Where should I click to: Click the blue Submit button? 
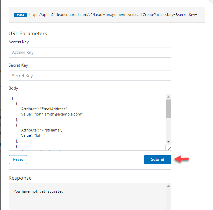(x=157, y=159)
